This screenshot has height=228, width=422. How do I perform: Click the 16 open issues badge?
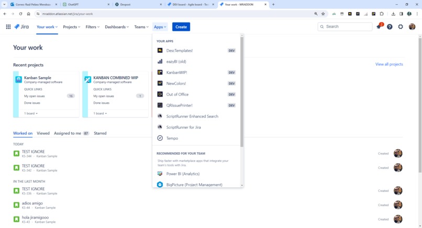(x=71, y=96)
